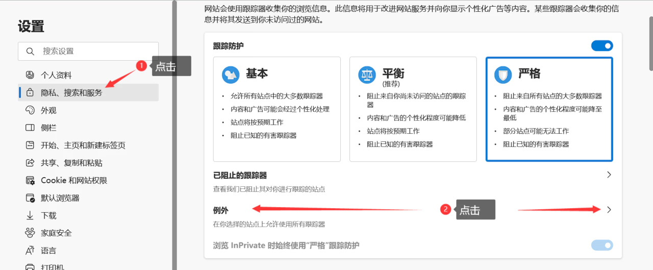653x270 pixels.
Task: Click the palette icon next to 外观
Action: pos(30,110)
